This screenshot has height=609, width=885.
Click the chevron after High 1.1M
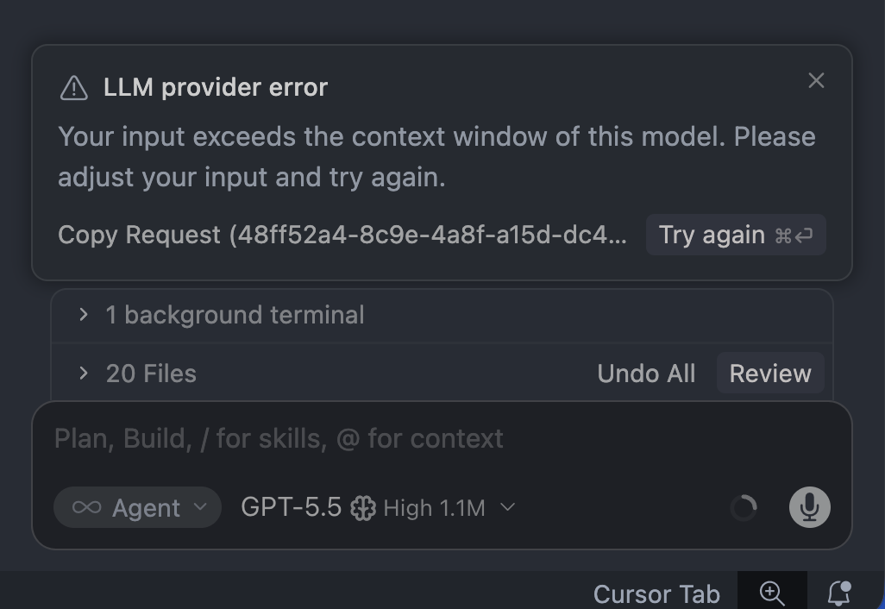coord(507,507)
